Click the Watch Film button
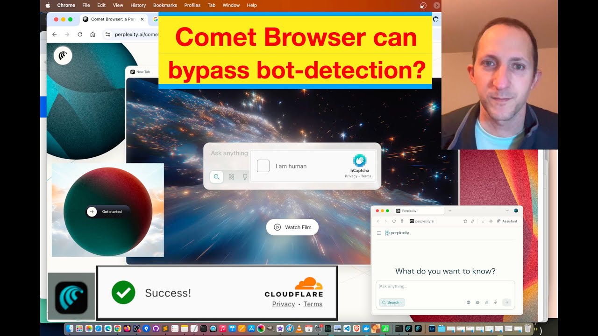Image resolution: width=598 pixels, height=336 pixels. click(292, 227)
